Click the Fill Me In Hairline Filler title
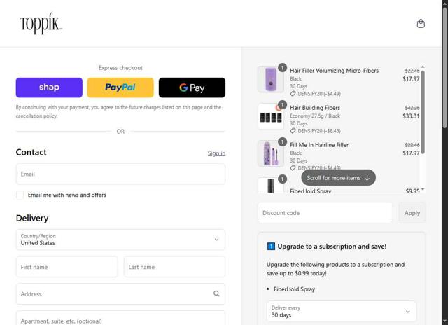 click(x=319, y=145)
